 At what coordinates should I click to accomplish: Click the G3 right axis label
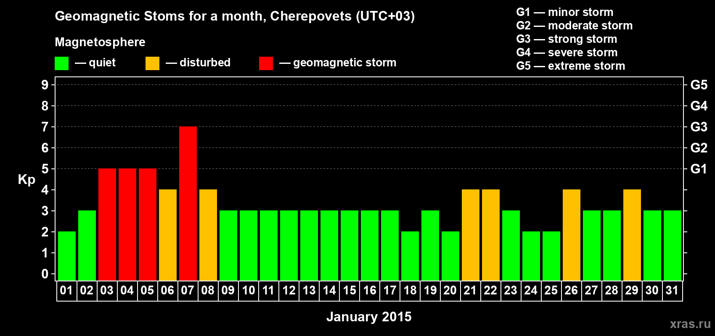click(x=699, y=127)
